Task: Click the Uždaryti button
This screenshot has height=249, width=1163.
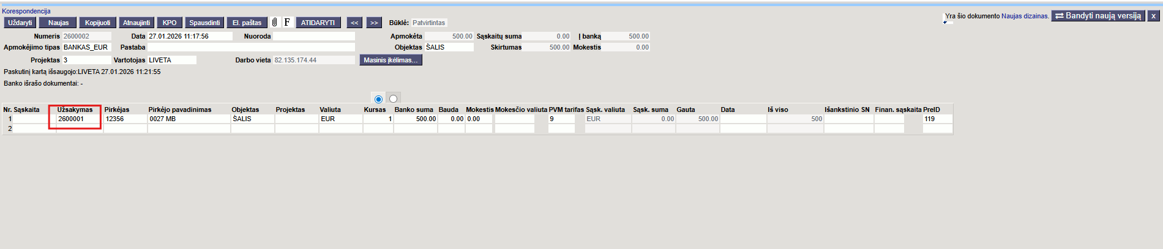Action: [x=20, y=23]
